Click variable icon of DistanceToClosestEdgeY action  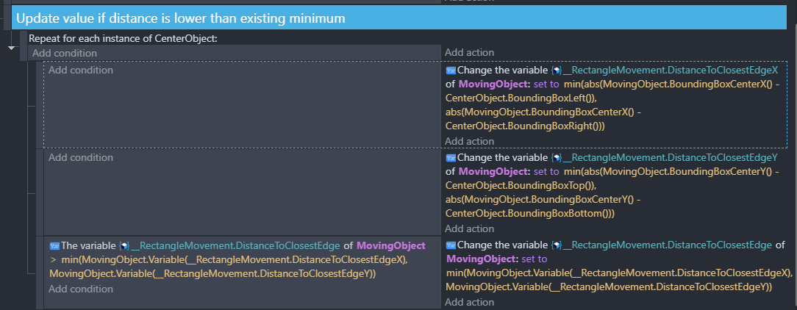451,157
